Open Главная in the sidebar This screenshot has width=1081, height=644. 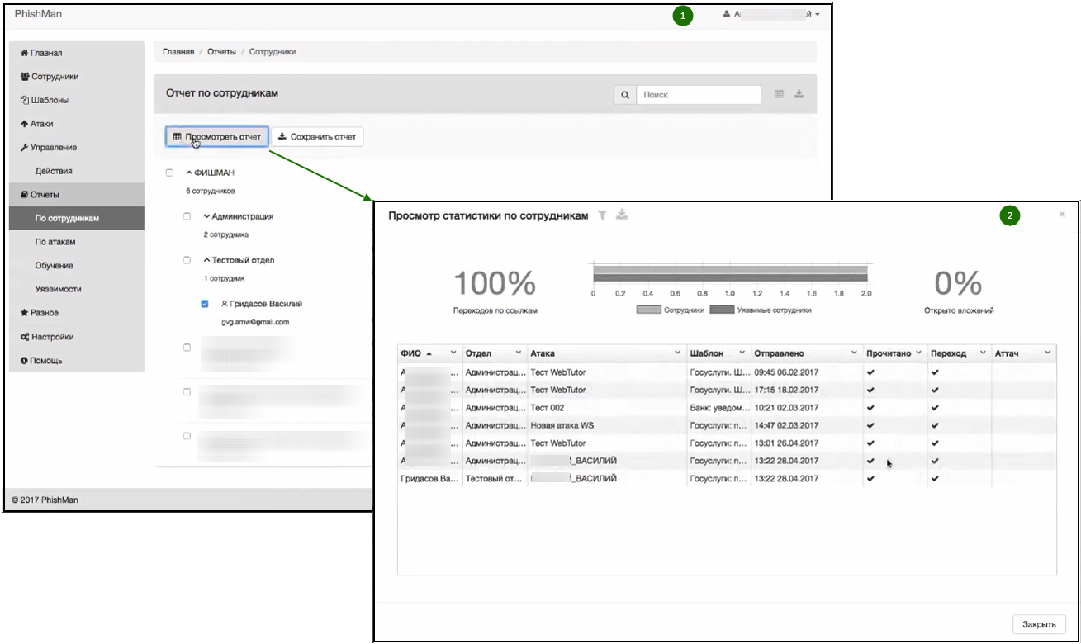[77, 53]
